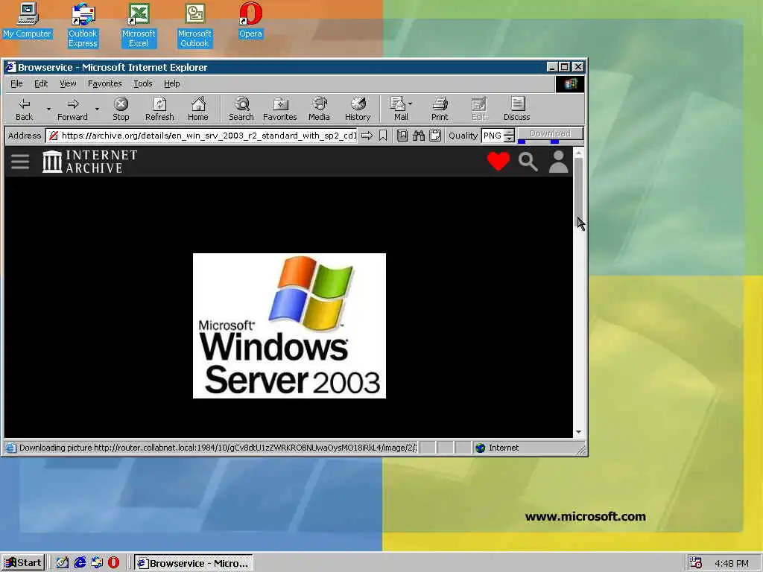Click the Forward toolbar button
Screen dimensions: 763x572
tap(72, 109)
